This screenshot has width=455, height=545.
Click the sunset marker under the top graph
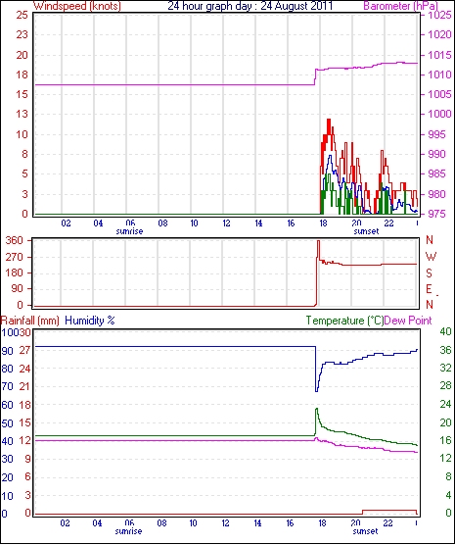pos(366,231)
